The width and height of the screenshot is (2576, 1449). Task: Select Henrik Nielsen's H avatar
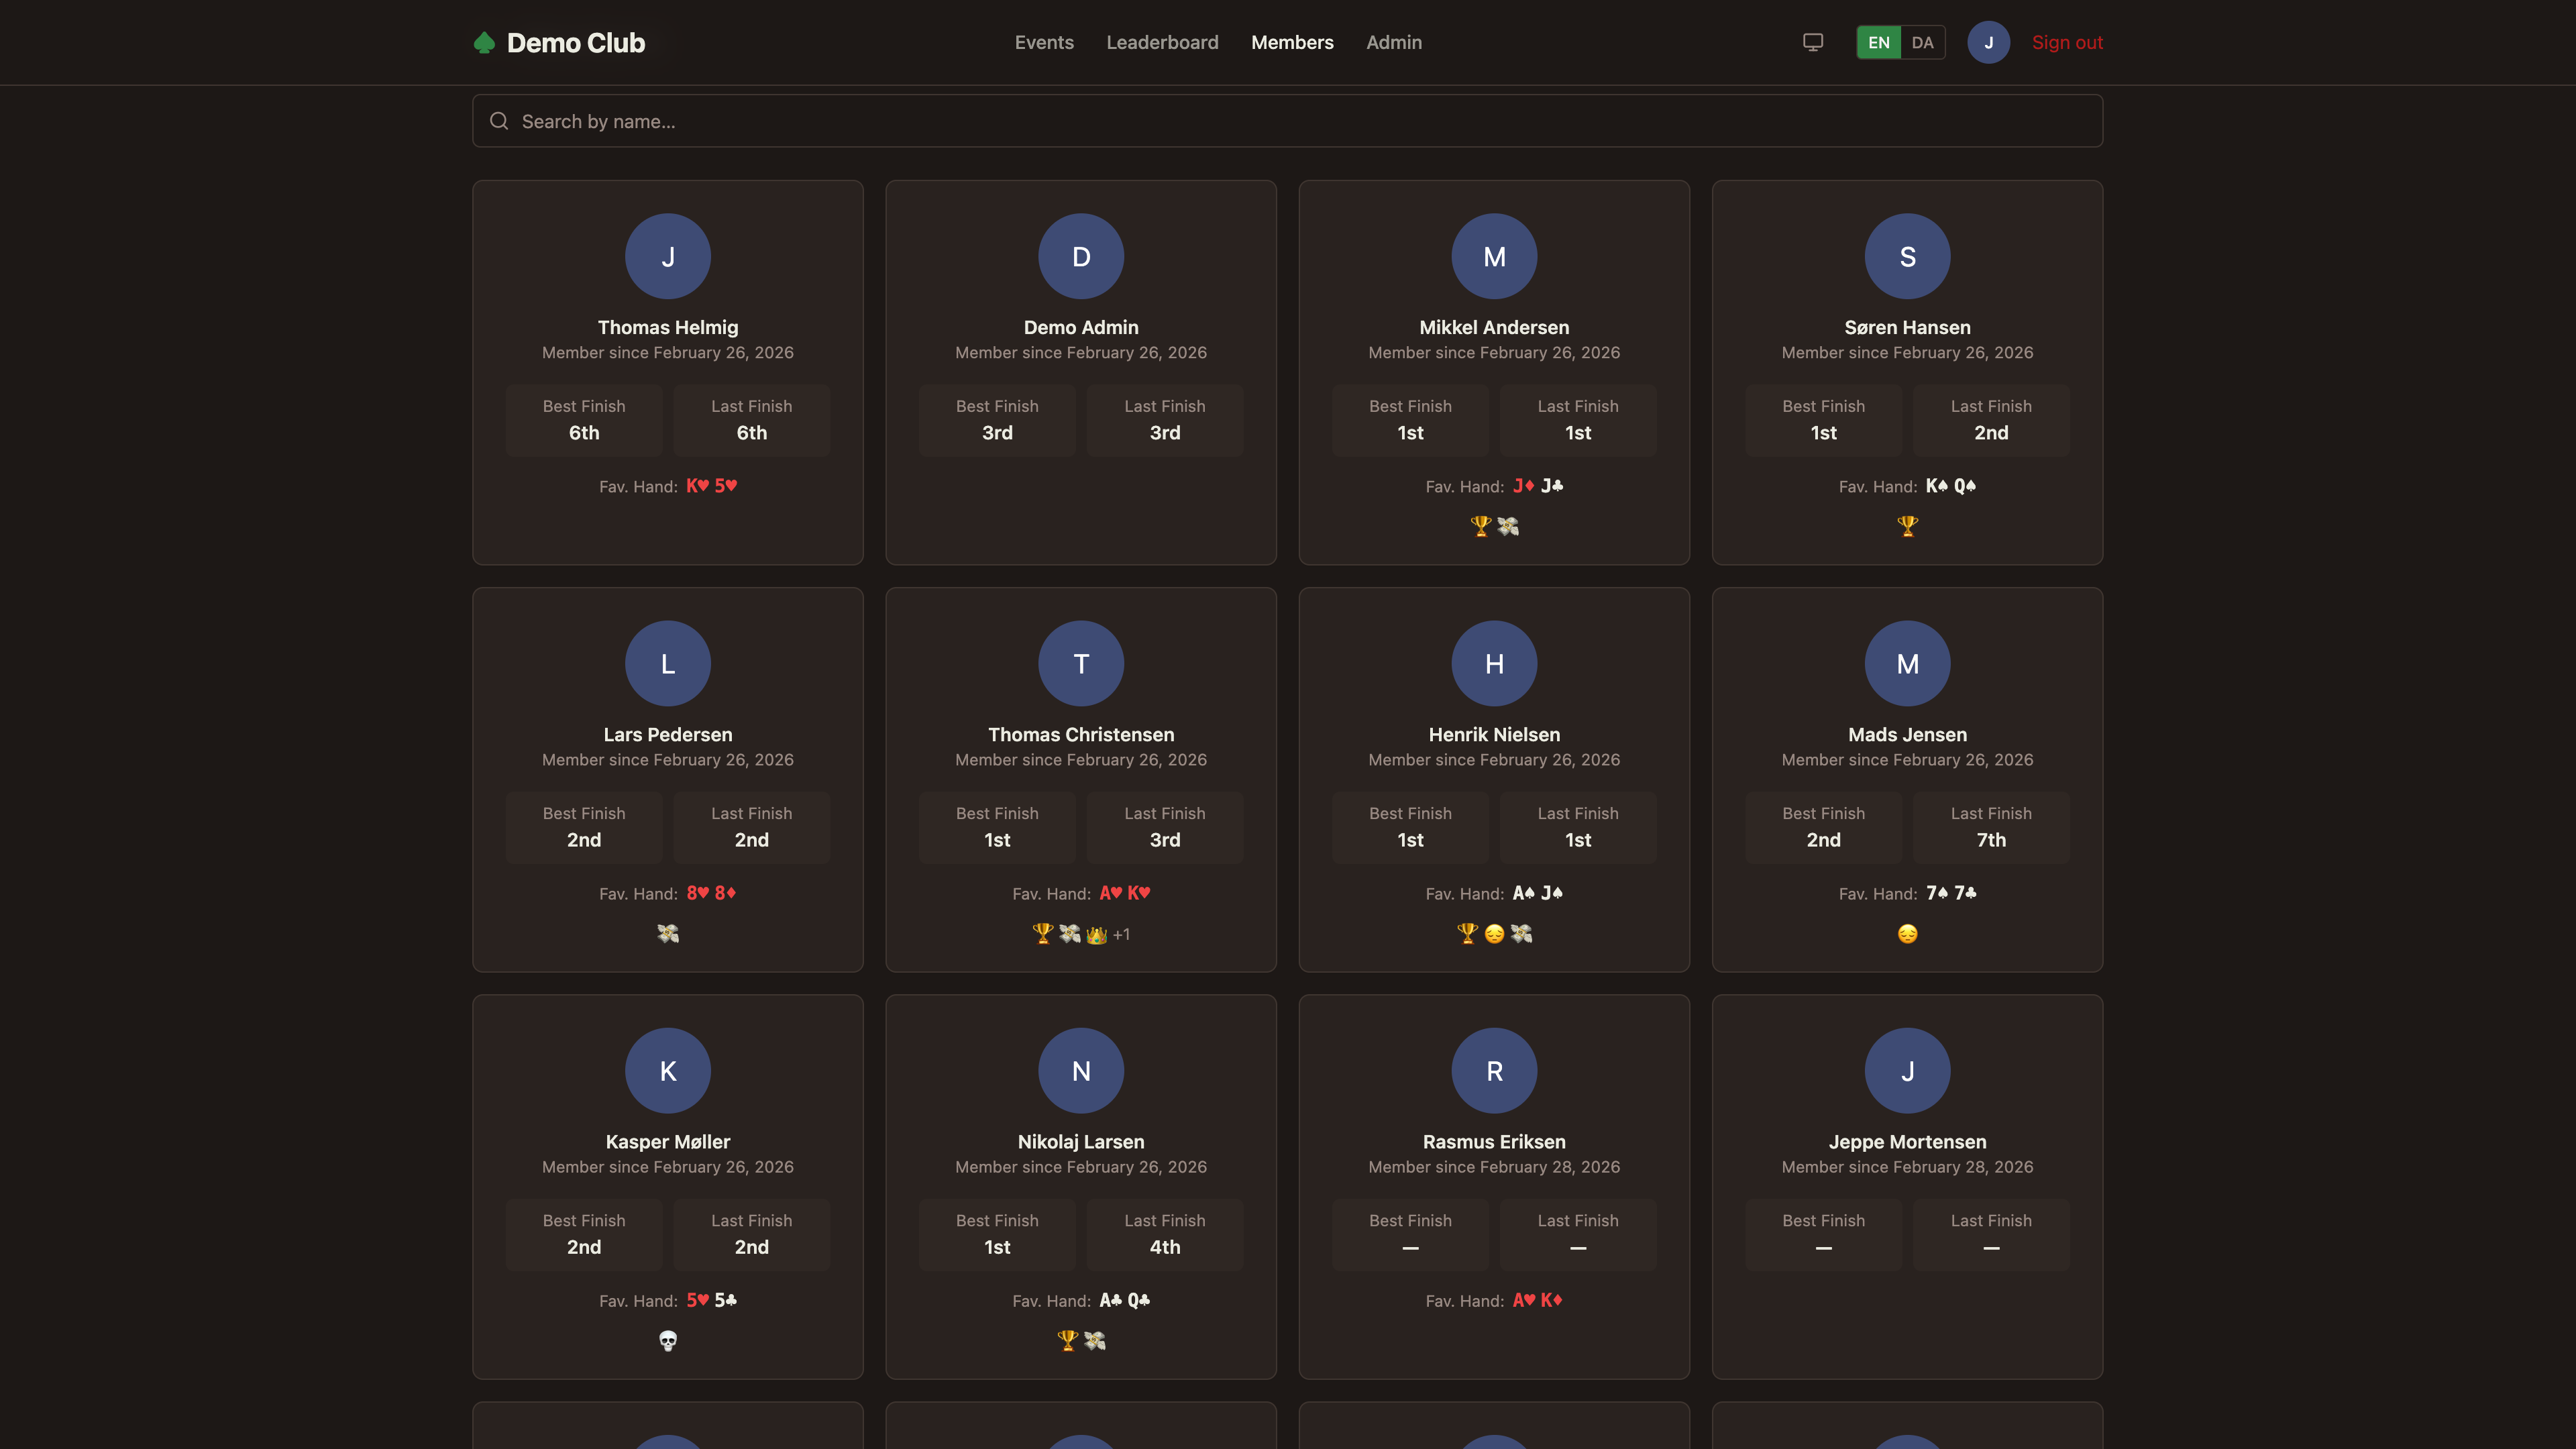[1493, 663]
